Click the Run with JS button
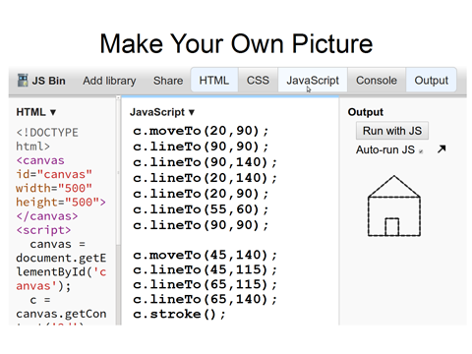The image size is (472, 354). [392, 131]
